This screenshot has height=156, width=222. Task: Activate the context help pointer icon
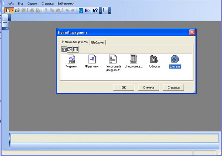point(95,11)
